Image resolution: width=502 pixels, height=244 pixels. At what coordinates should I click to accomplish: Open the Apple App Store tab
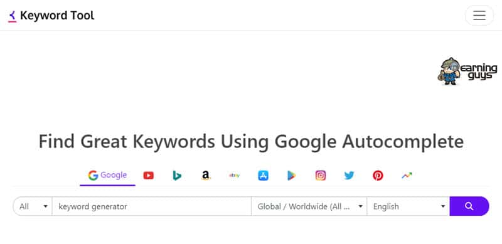click(263, 176)
